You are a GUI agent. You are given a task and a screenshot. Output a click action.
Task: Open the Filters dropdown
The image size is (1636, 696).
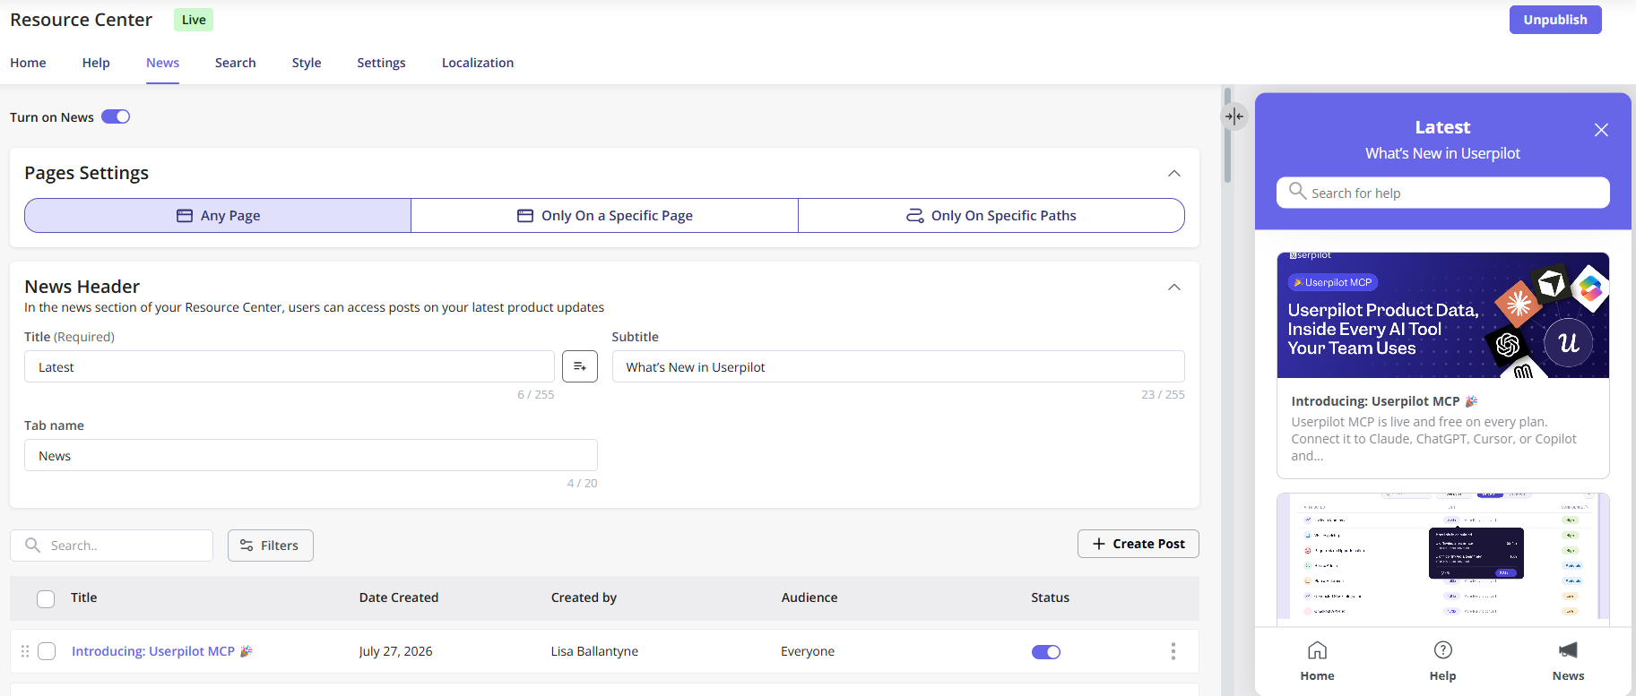[271, 546]
